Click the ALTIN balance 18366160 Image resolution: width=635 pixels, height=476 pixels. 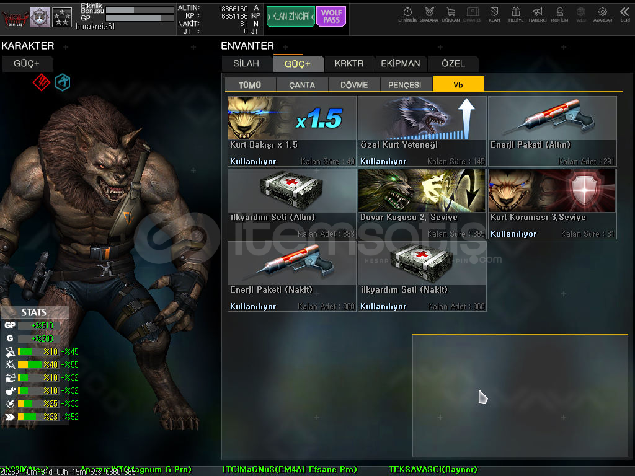point(233,9)
